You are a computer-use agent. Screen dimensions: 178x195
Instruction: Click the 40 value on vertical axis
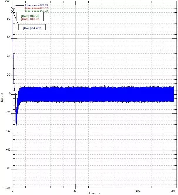pos(9,56)
